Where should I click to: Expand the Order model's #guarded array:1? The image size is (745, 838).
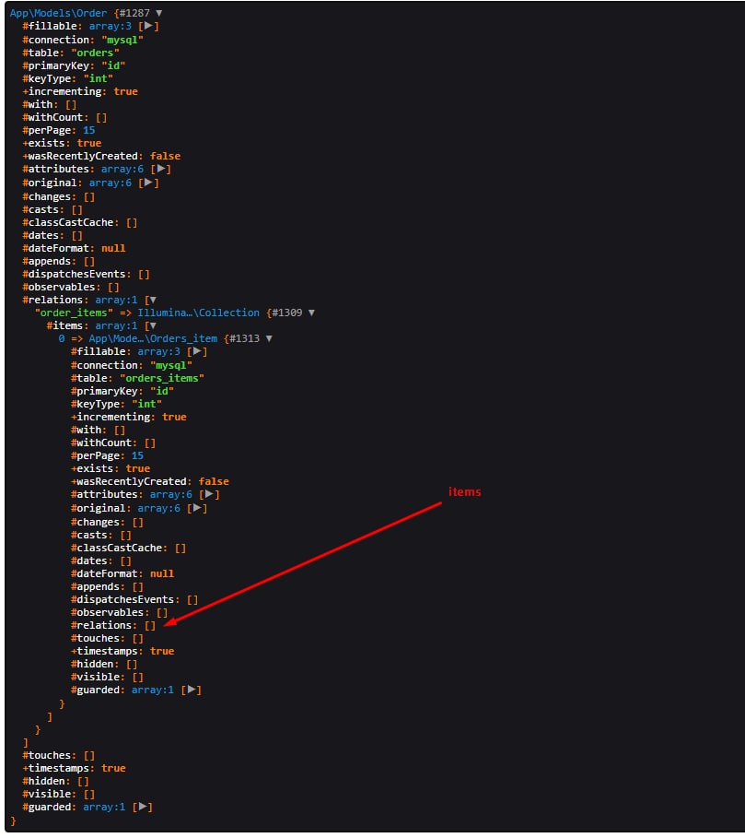click(x=142, y=807)
